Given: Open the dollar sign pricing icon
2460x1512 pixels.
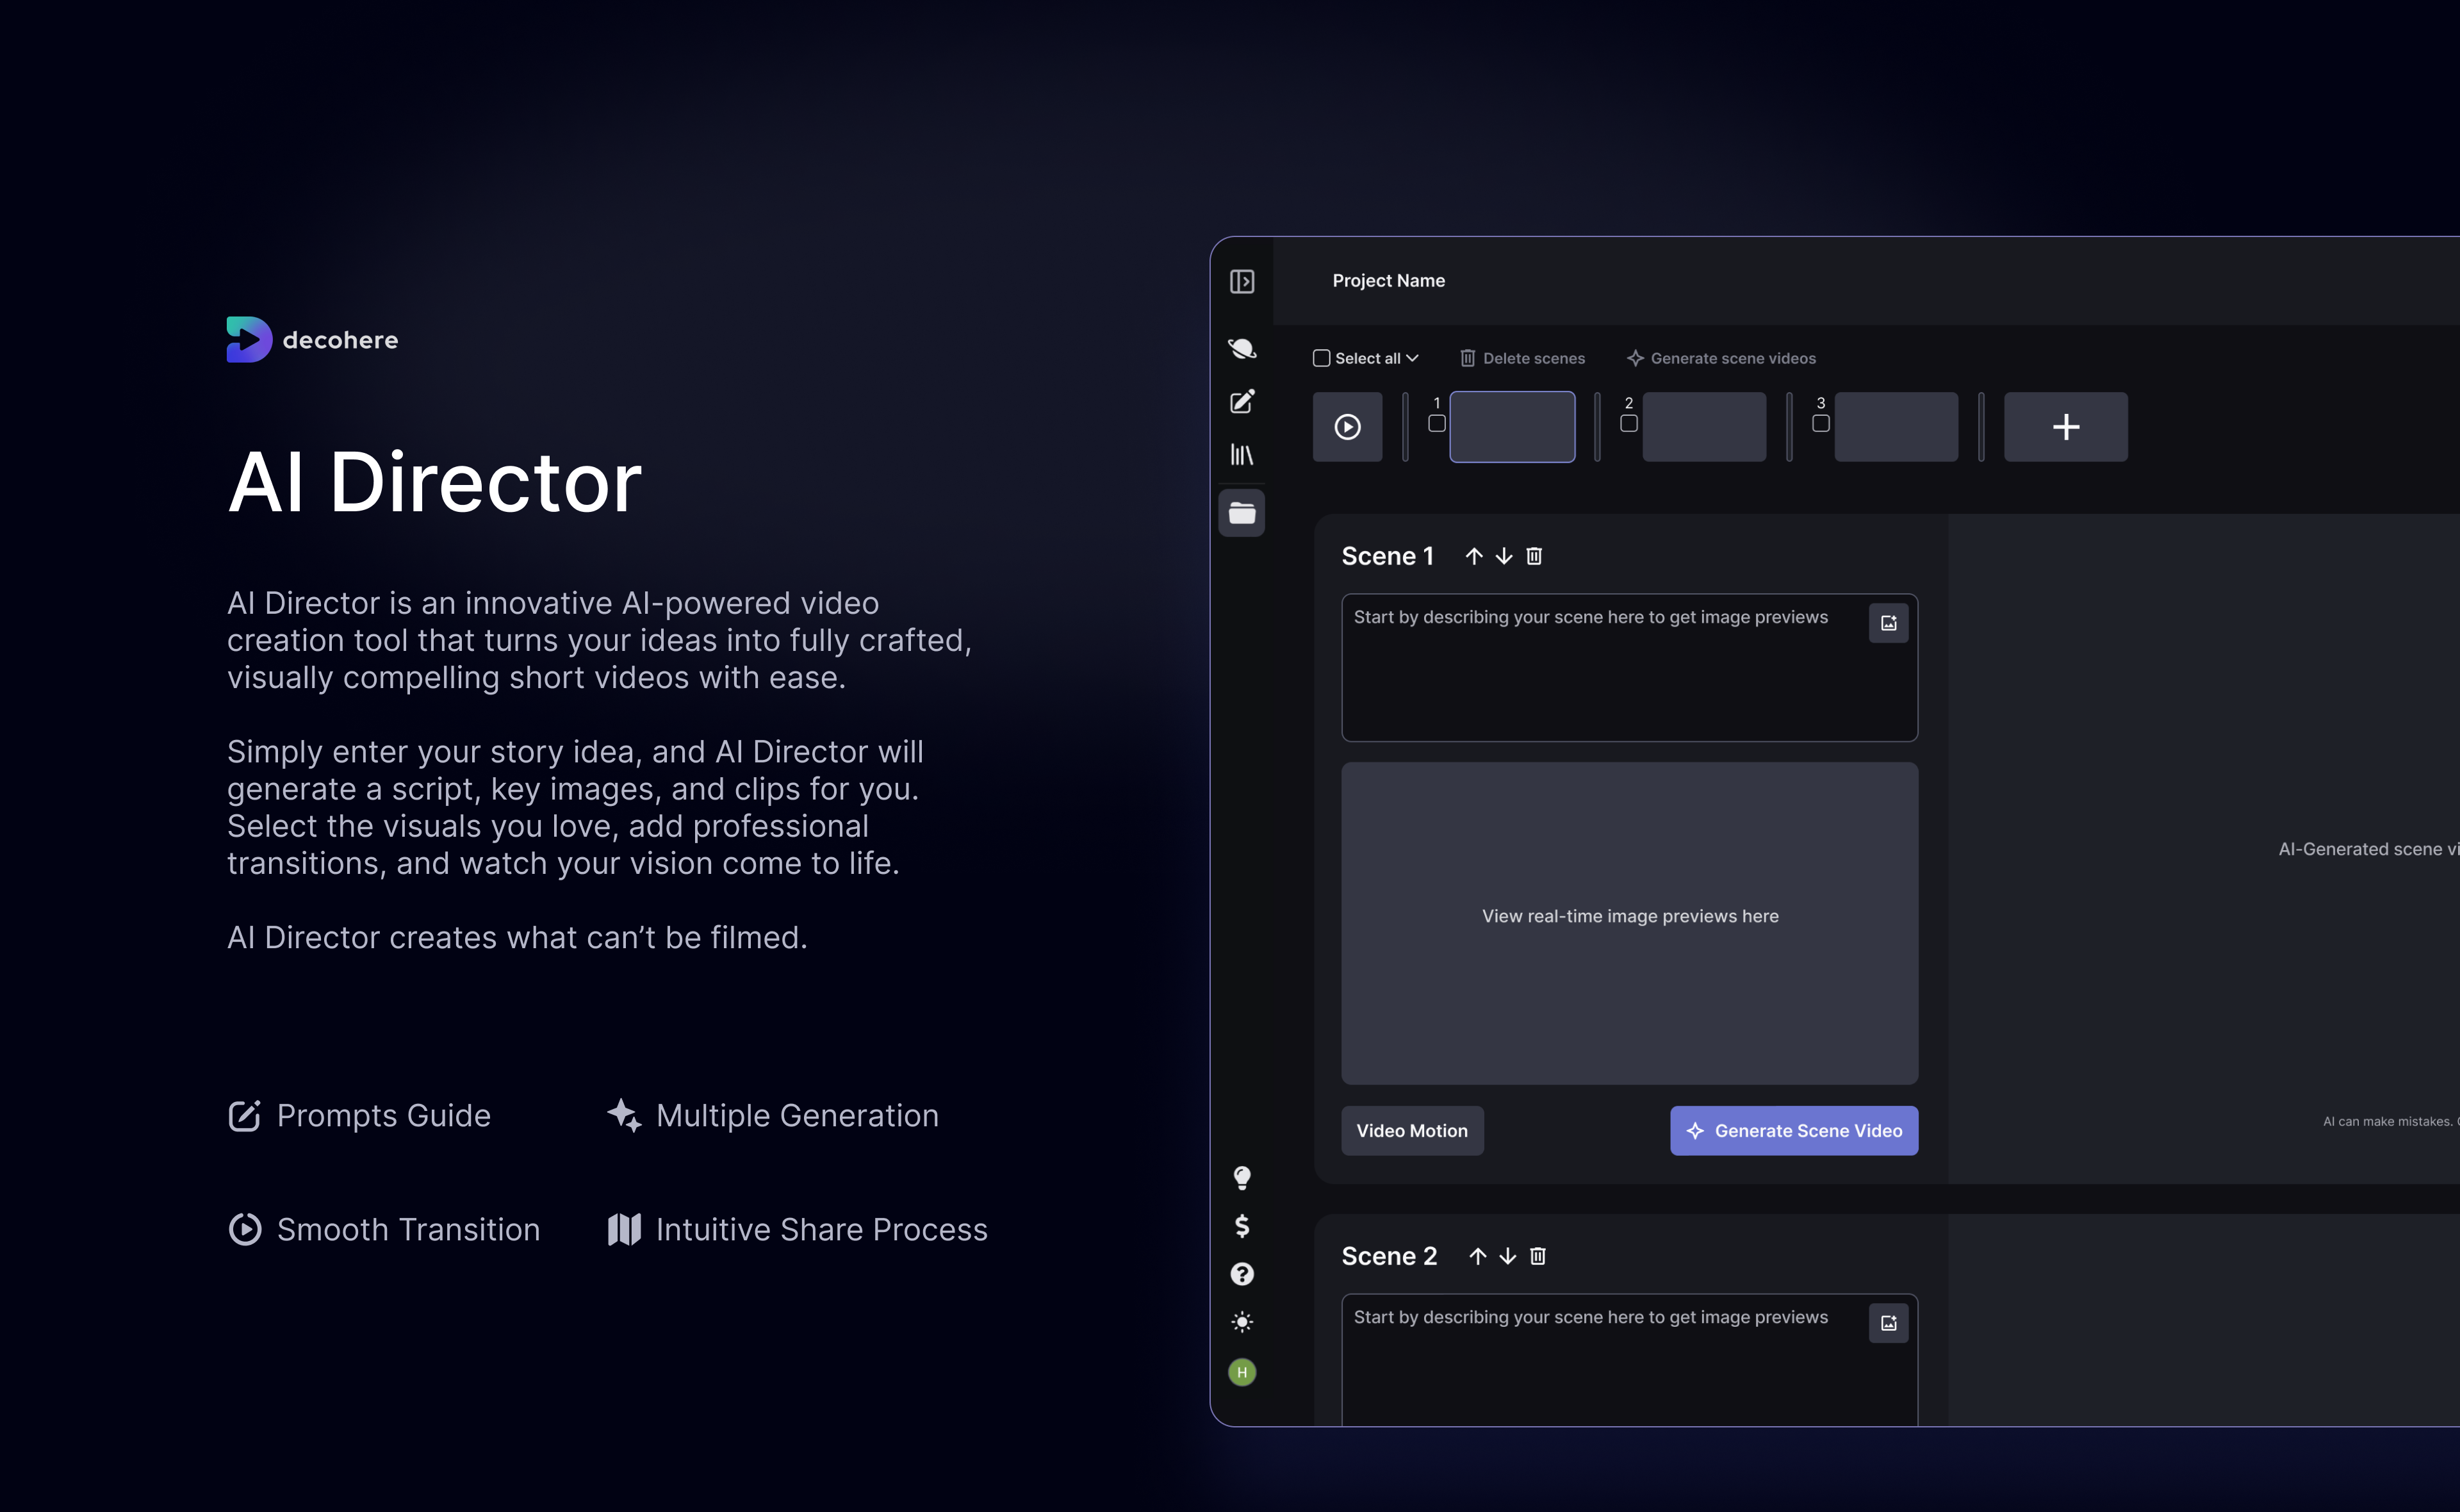Looking at the screenshot, I should coord(1242,1226).
